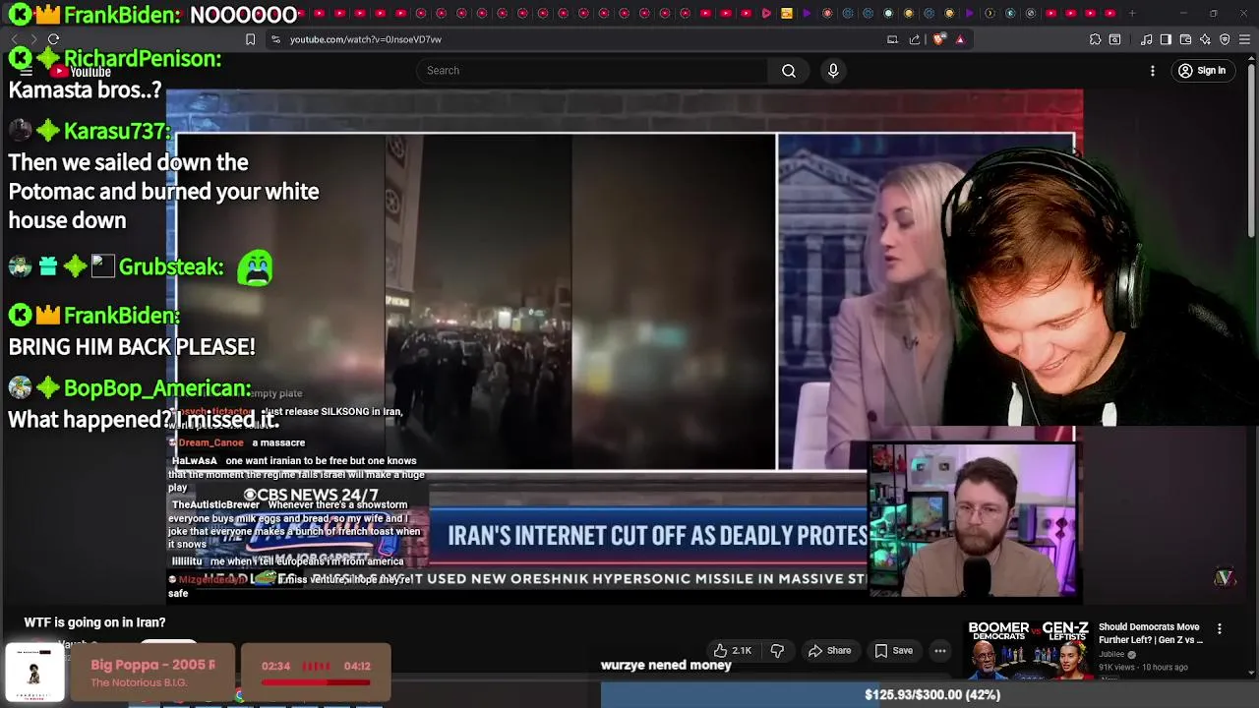Open Brave Shields lion icon

tap(939, 39)
